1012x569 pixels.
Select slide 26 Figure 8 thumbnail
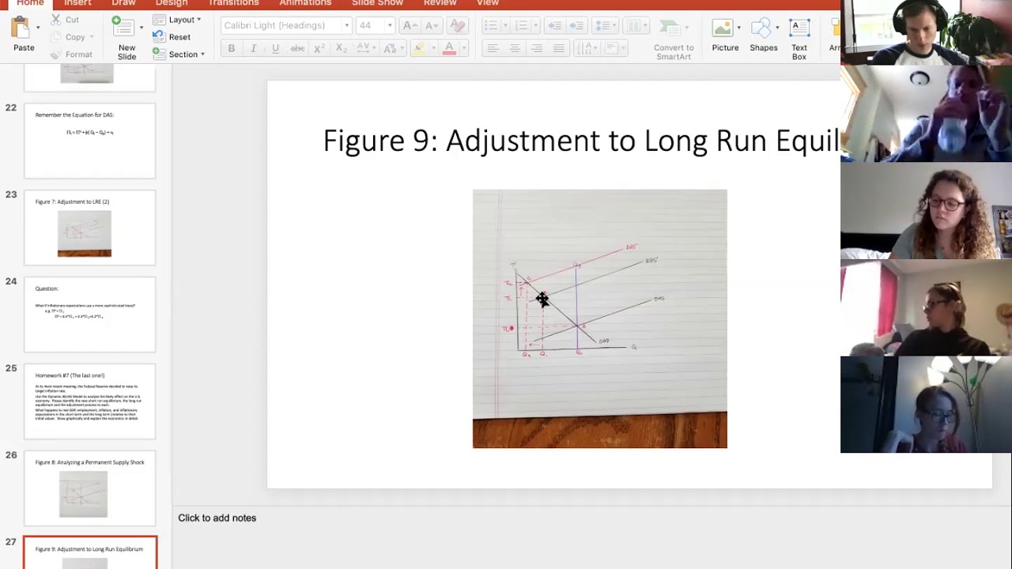(90, 488)
